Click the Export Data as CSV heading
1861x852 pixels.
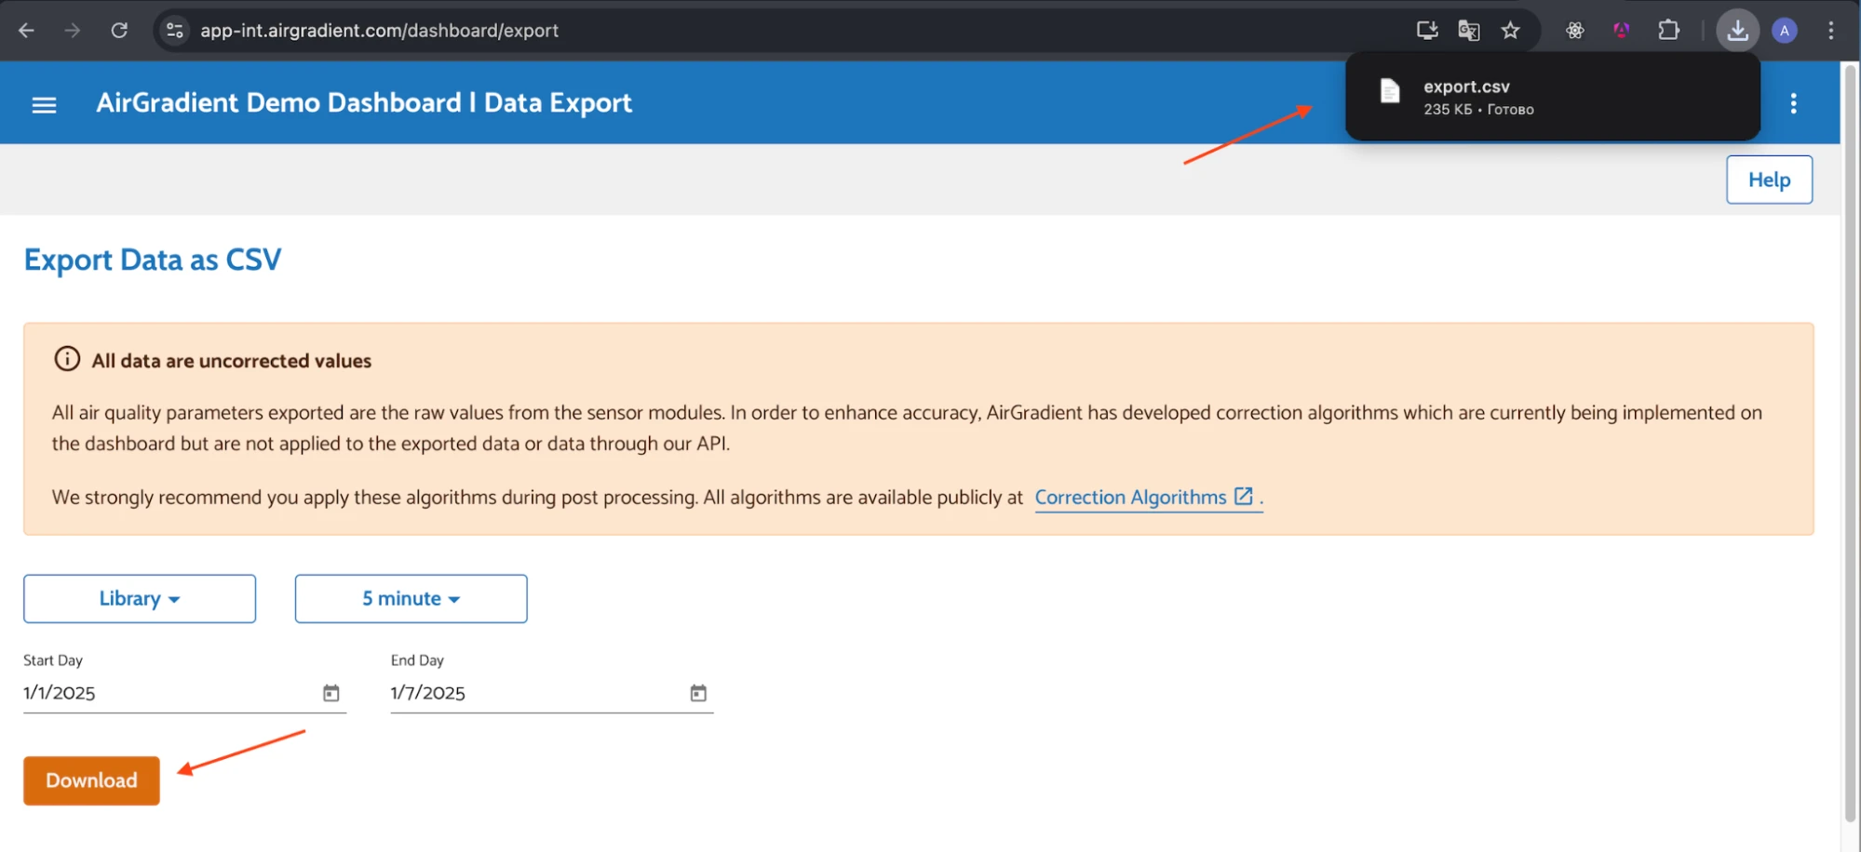[153, 260]
